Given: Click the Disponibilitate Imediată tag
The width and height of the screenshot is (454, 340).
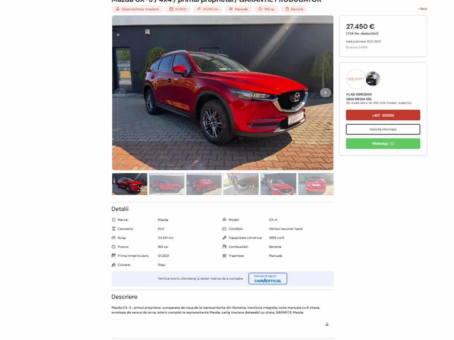Looking at the screenshot, I should [137, 9].
